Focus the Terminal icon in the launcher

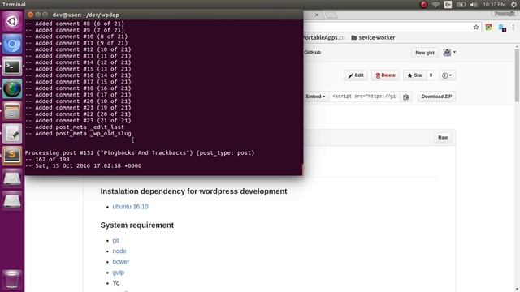(12, 67)
